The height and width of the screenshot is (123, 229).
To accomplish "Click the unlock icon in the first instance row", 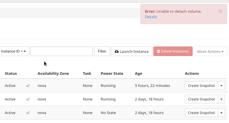I will [x=28, y=85].
